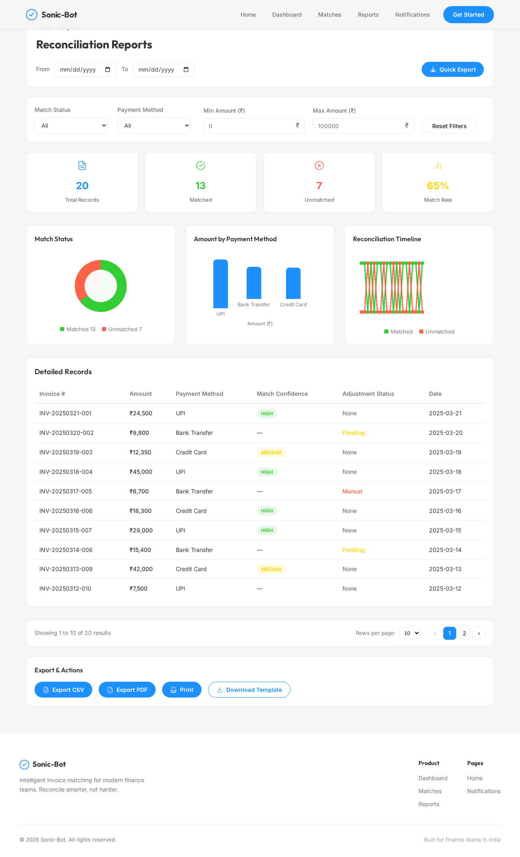Toggle Unmatched legend in Reconciliation Timeline
The image size is (520, 857).
tap(421, 331)
